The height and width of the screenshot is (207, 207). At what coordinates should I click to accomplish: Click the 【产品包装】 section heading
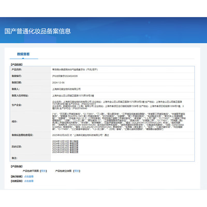pyautogui.click(x=16, y=166)
